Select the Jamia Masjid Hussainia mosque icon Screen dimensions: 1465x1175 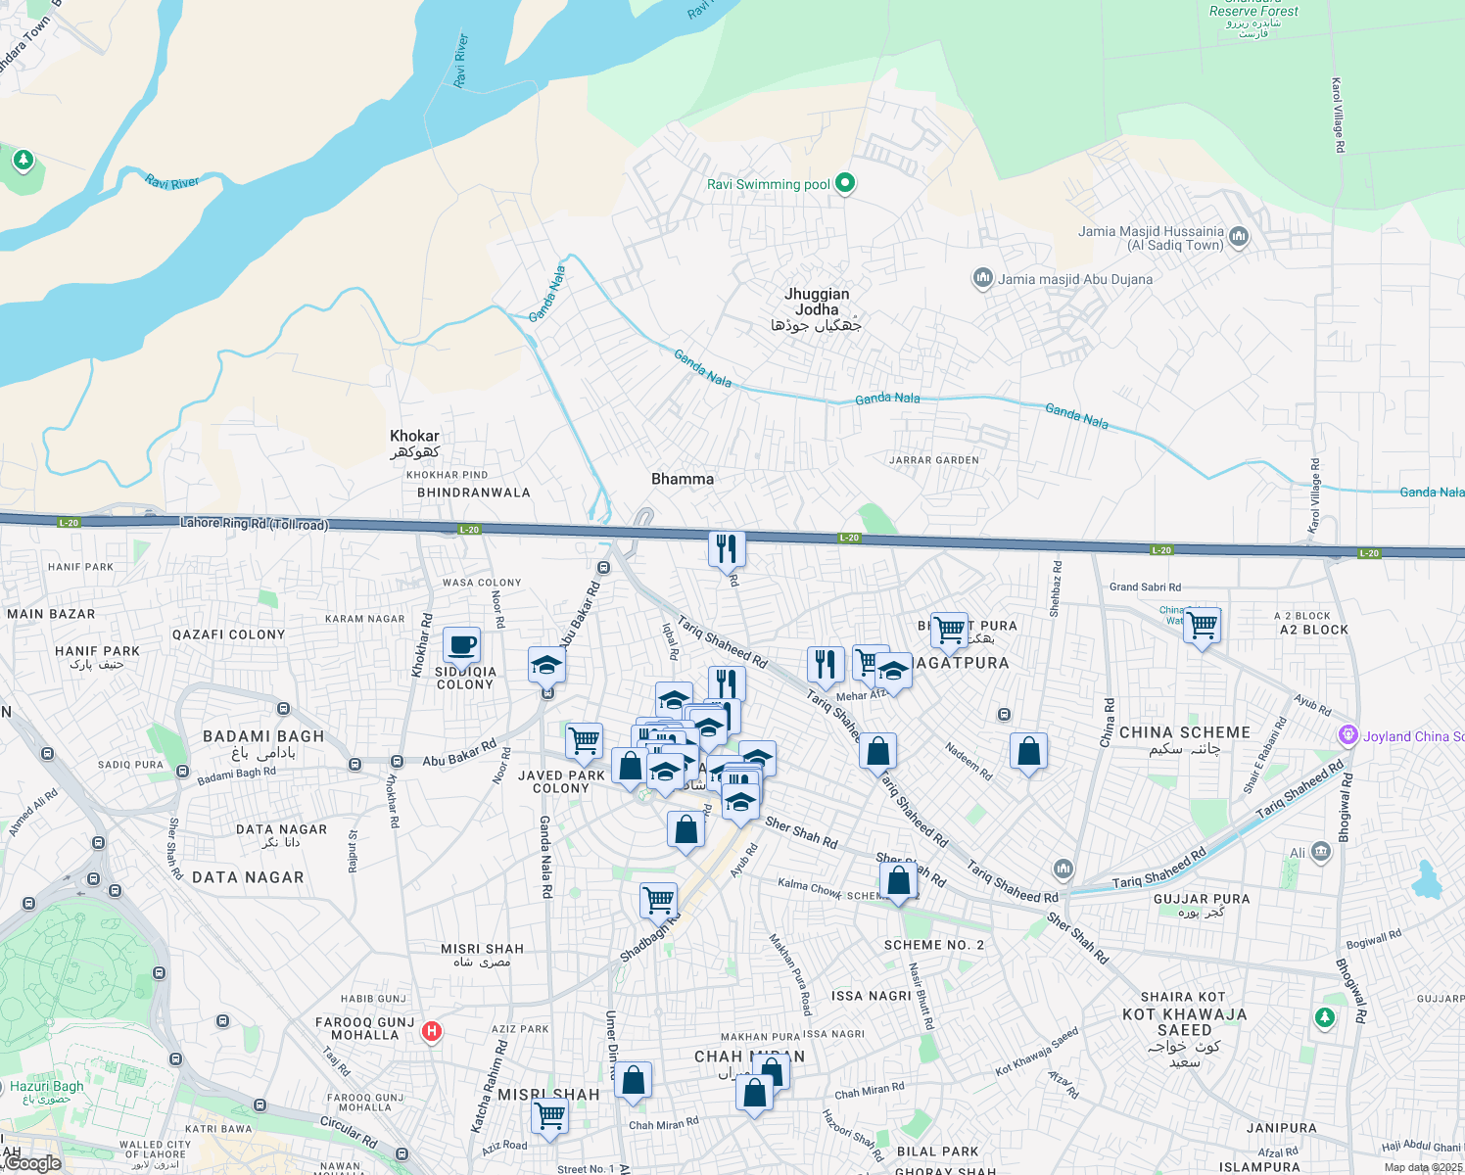(1238, 237)
